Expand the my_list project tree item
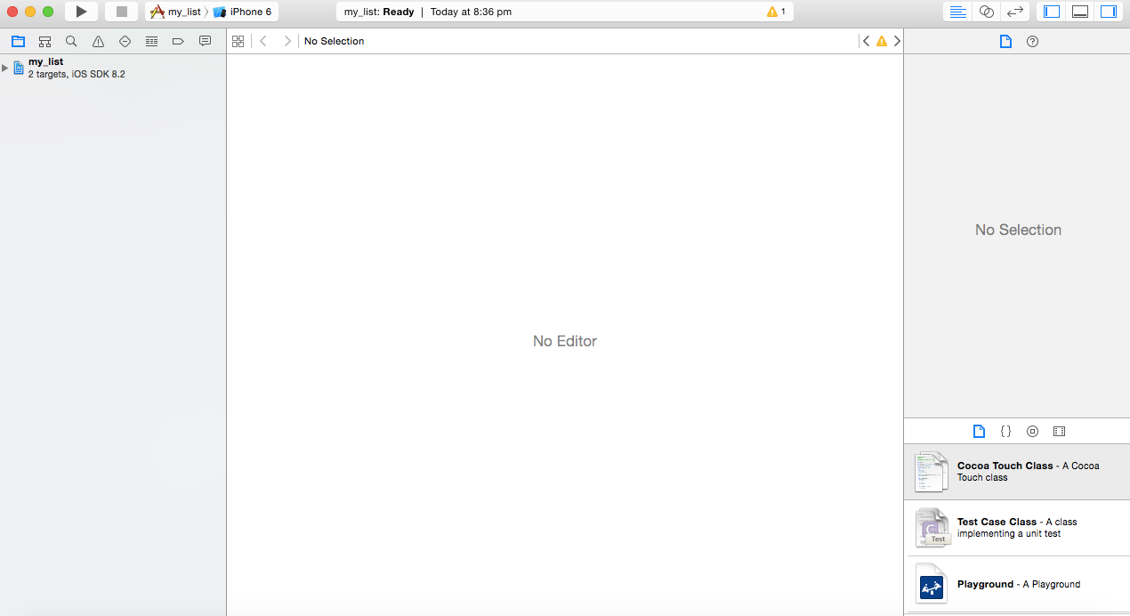 5,67
